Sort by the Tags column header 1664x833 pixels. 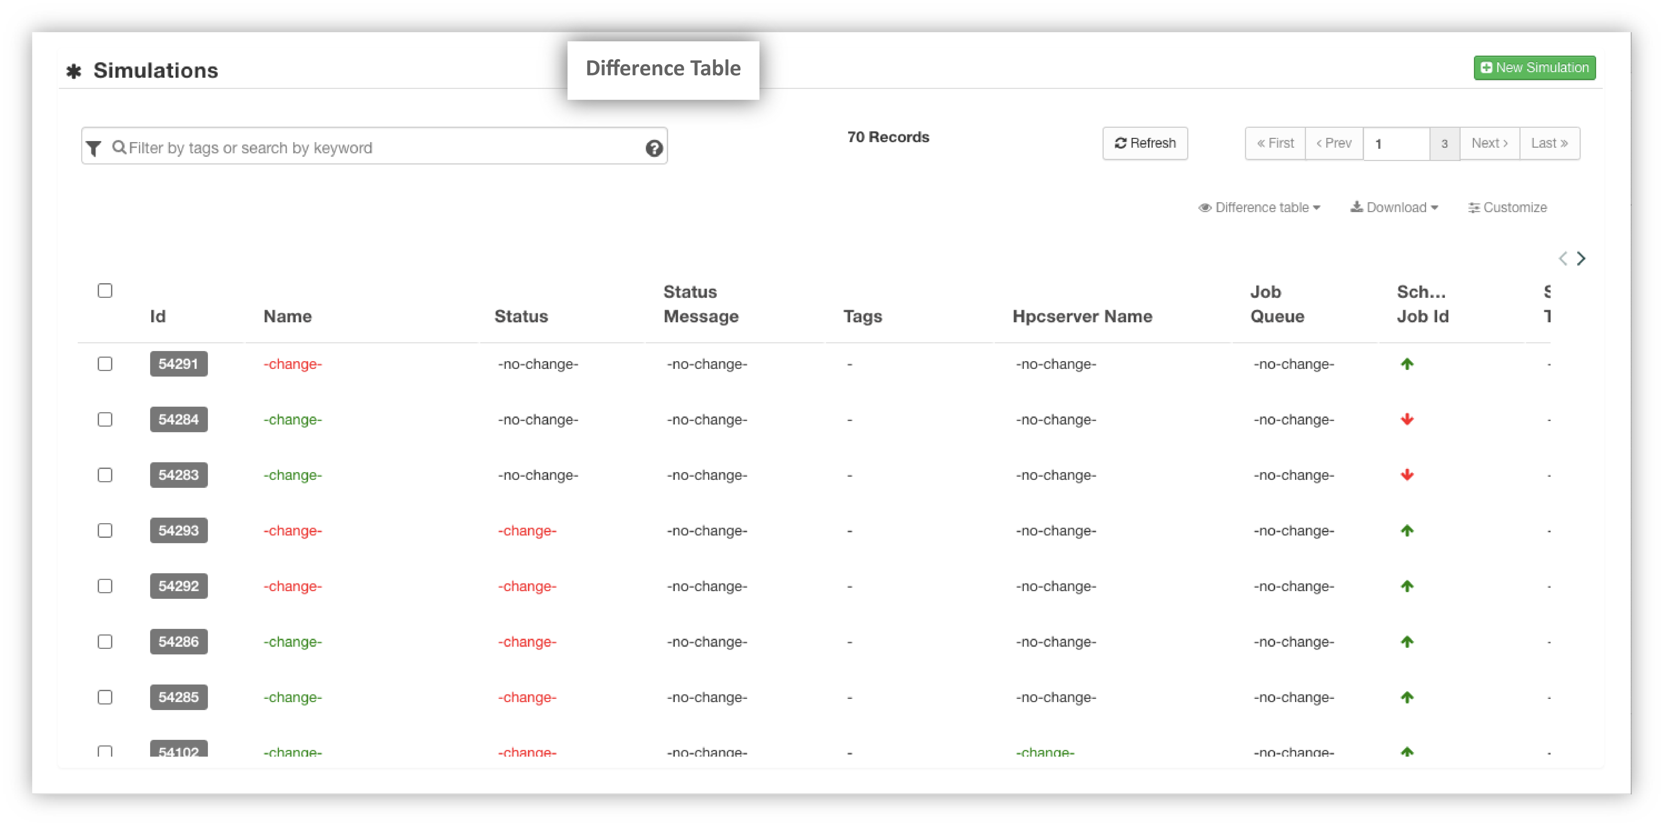pyautogui.click(x=862, y=316)
